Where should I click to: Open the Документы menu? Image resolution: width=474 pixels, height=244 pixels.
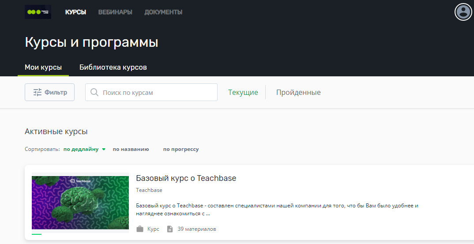pyautogui.click(x=163, y=12)
